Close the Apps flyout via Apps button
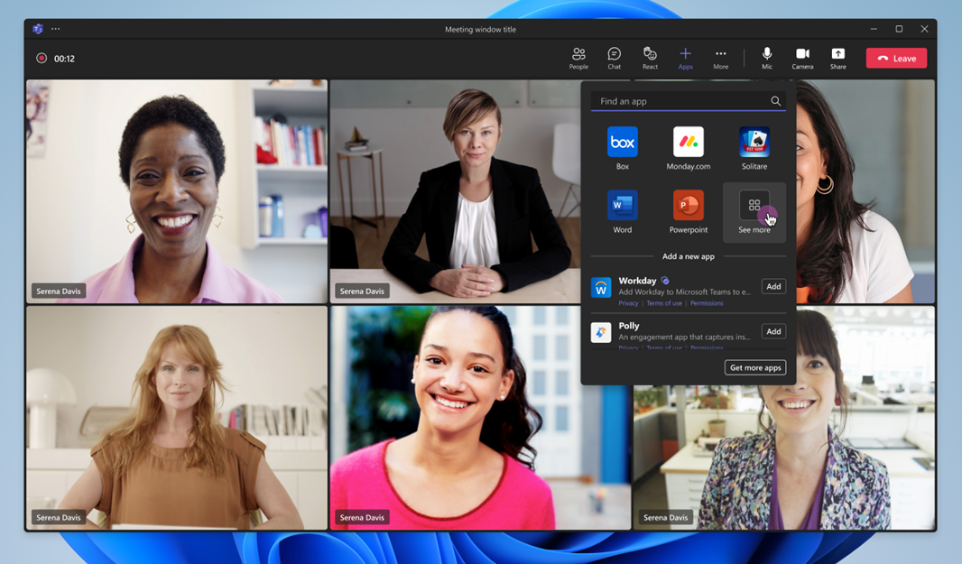 click(x=685, y=59)
